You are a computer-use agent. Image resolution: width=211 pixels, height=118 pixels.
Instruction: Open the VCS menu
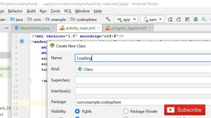(x=68, y=11)
